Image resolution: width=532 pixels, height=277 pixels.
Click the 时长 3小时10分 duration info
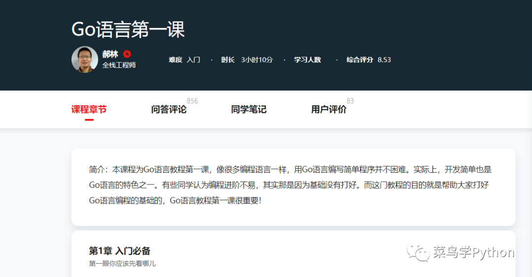click(247, 60)
